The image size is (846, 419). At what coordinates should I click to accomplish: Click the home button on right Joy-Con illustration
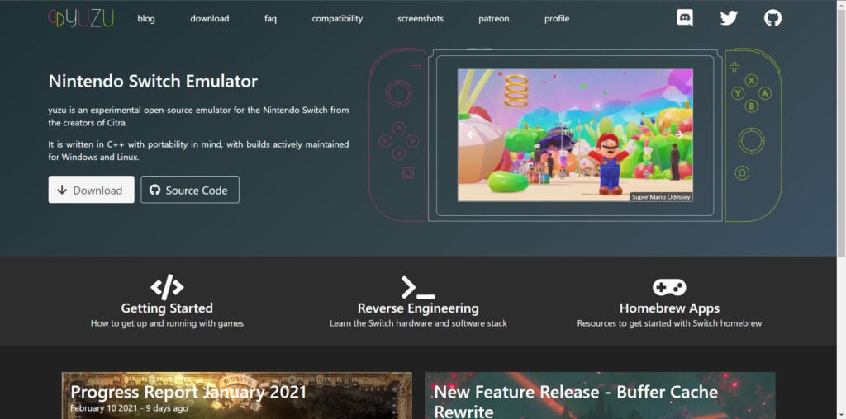(743, 173)
